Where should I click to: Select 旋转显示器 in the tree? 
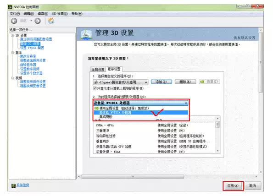point(28,65)
